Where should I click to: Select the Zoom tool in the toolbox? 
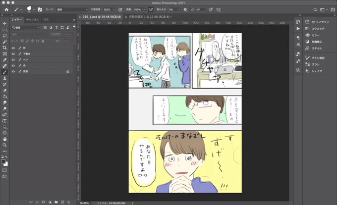[4, 145]
